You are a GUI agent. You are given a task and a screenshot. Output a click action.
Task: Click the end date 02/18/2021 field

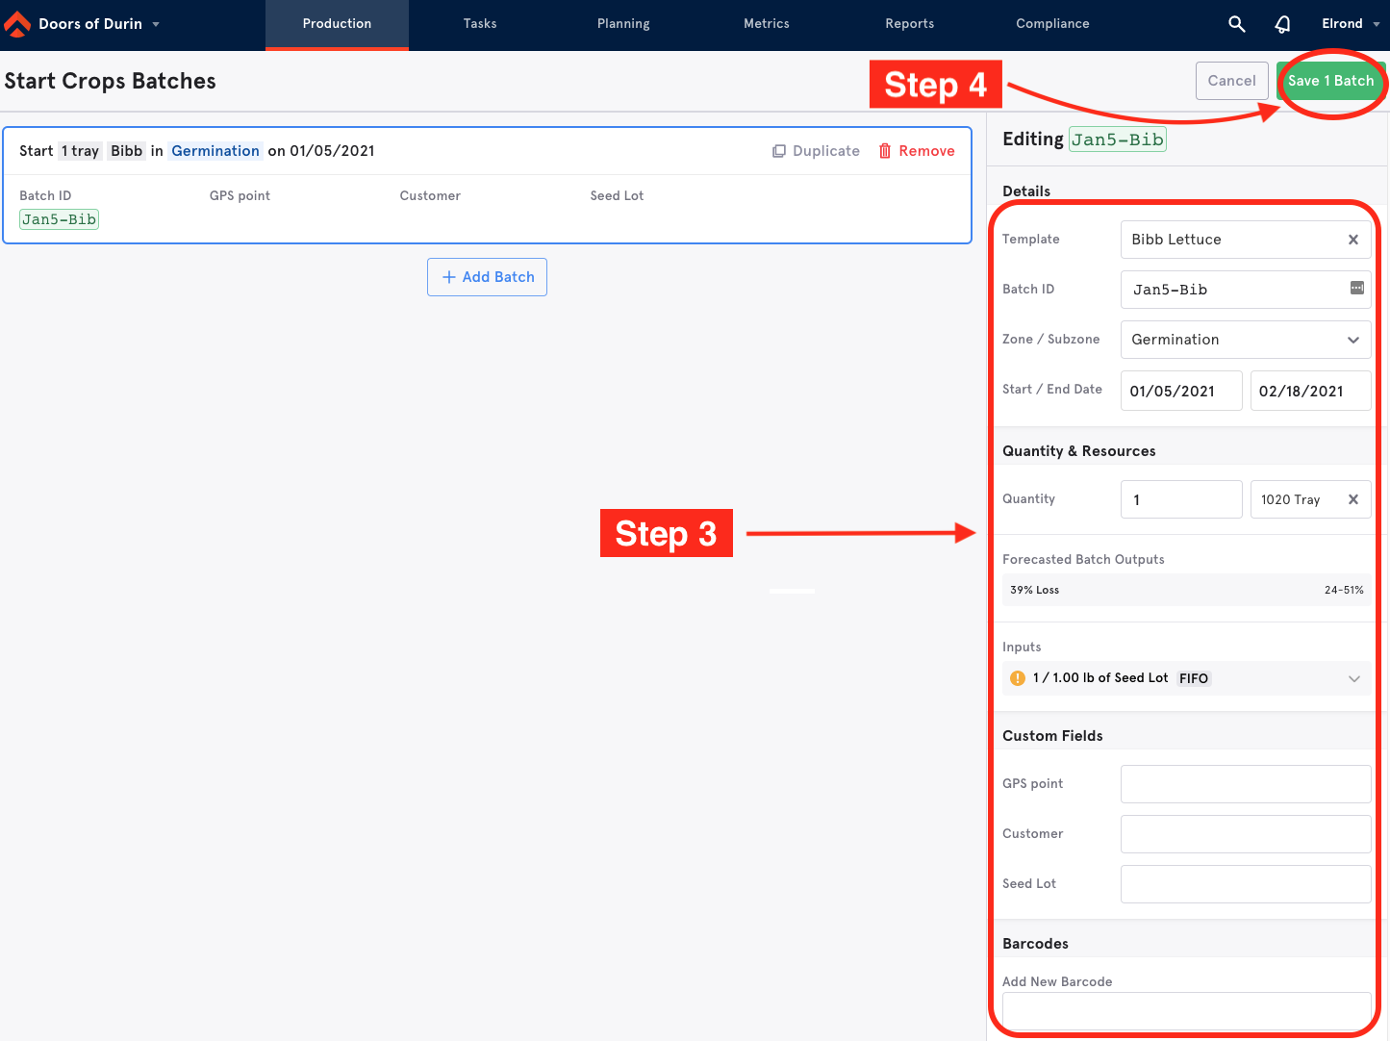point(1310,391)
